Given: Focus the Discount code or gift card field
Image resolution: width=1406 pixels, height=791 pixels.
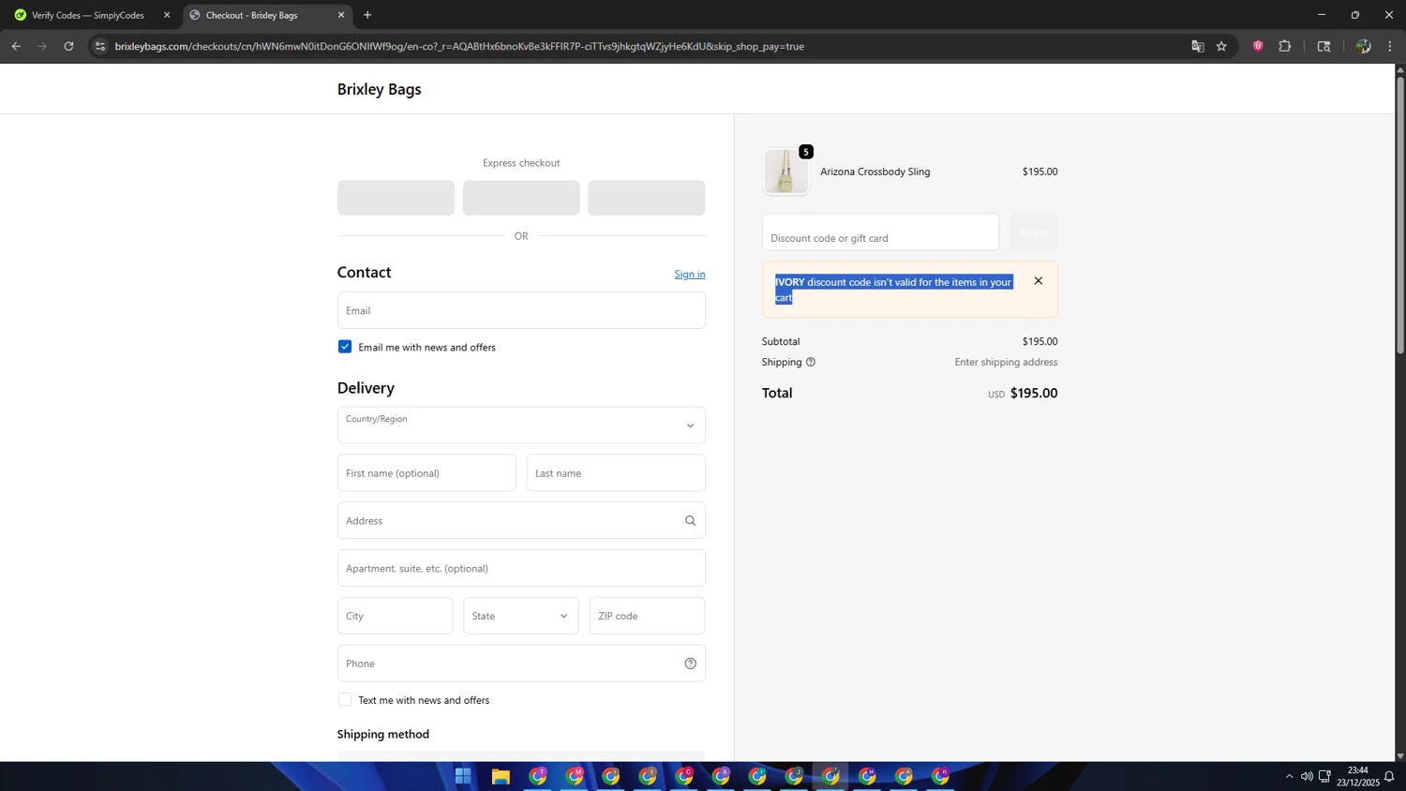Looking at the screenshot, I should pos(880,232).
